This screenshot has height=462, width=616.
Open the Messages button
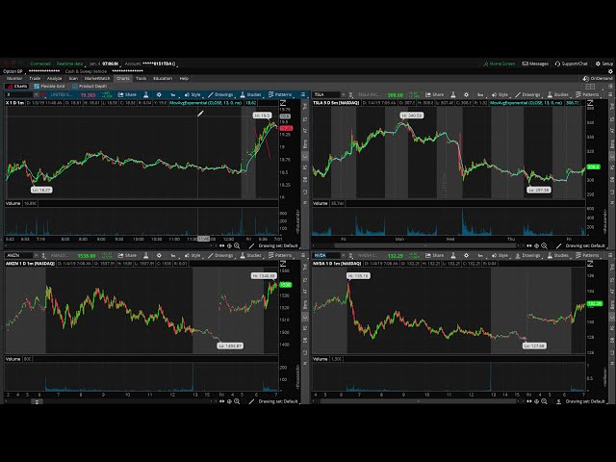pos(535,64)
